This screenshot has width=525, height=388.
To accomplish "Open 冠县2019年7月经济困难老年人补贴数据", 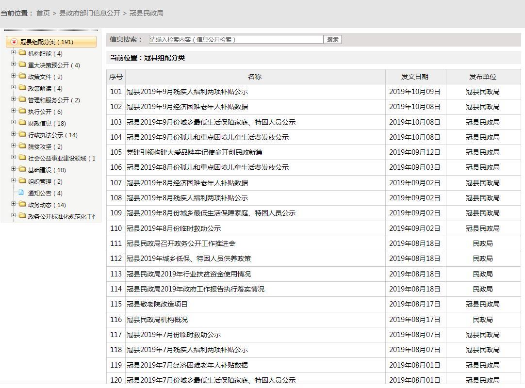I will tap(187, 365).
